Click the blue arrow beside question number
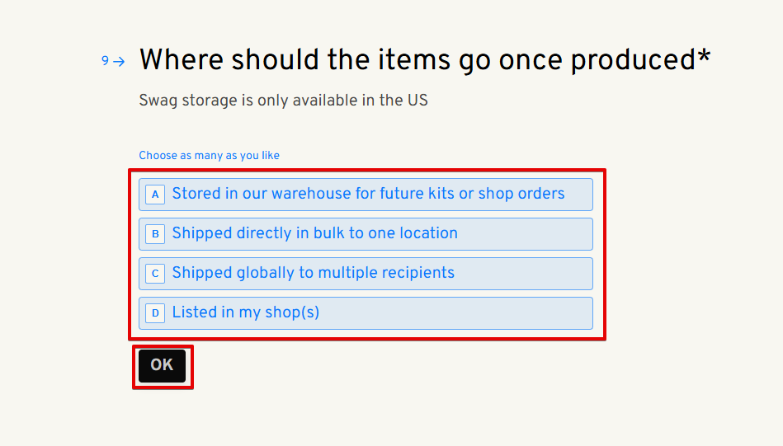The height and width of the screenshot is (446, 783). click(x=120, y=61)
